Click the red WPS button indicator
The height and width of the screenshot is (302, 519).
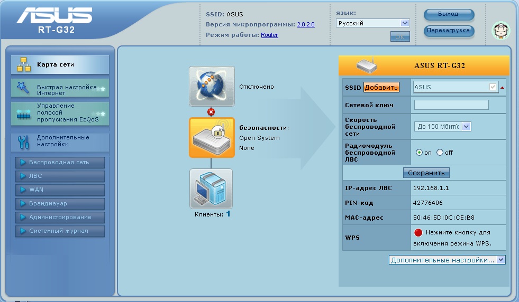(x=418, y=233)
